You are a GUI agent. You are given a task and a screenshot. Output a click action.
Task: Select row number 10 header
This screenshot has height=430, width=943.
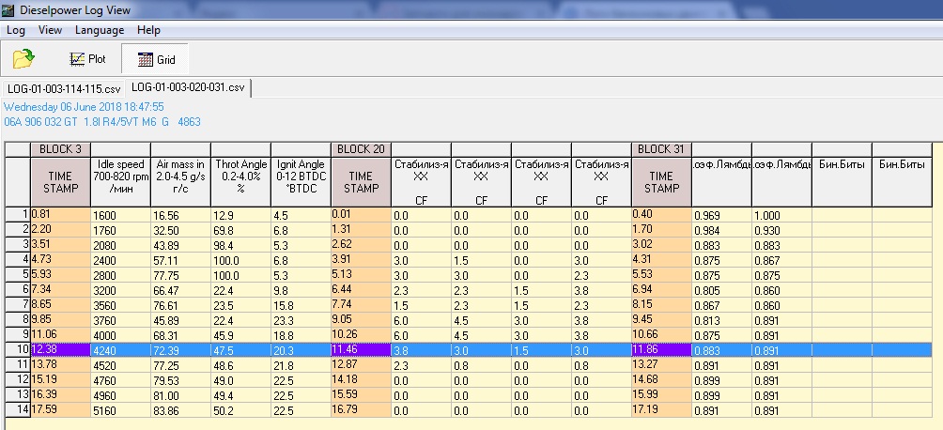(x=17, y=350)
